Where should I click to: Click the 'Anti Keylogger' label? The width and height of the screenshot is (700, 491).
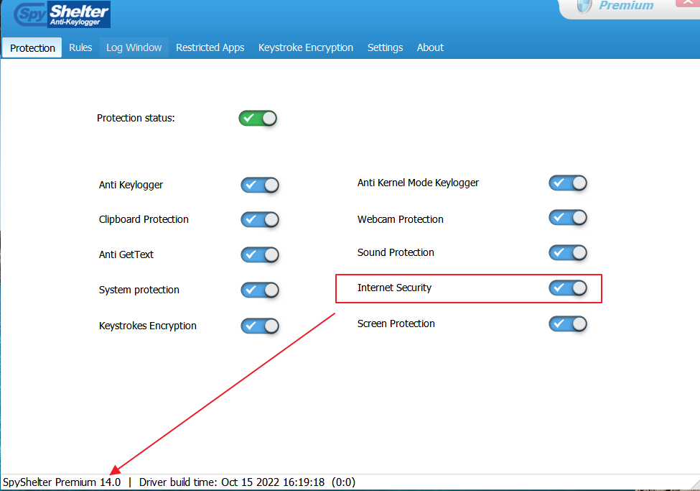click(131, 185)
